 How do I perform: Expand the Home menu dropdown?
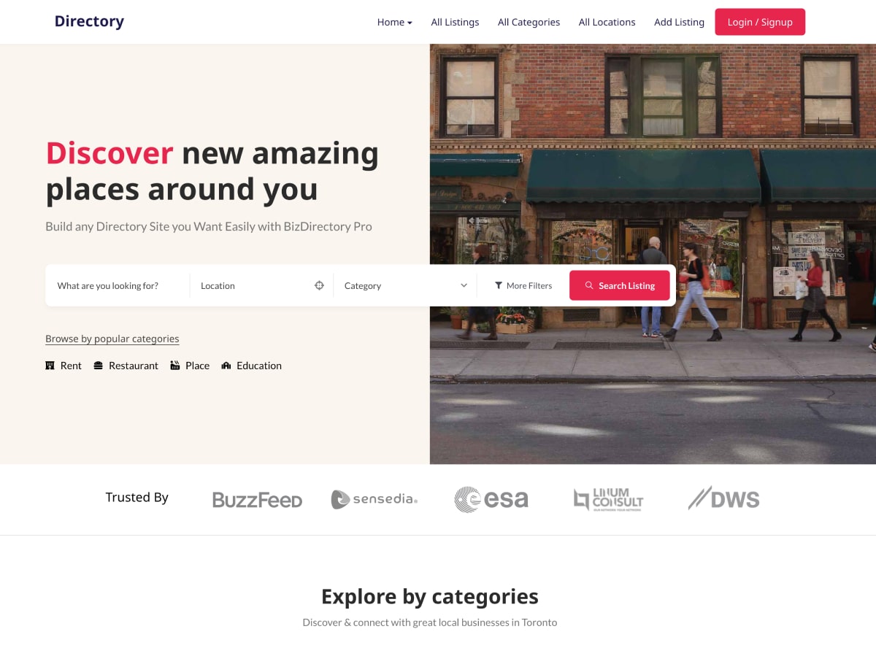click(x=395, y=22)
